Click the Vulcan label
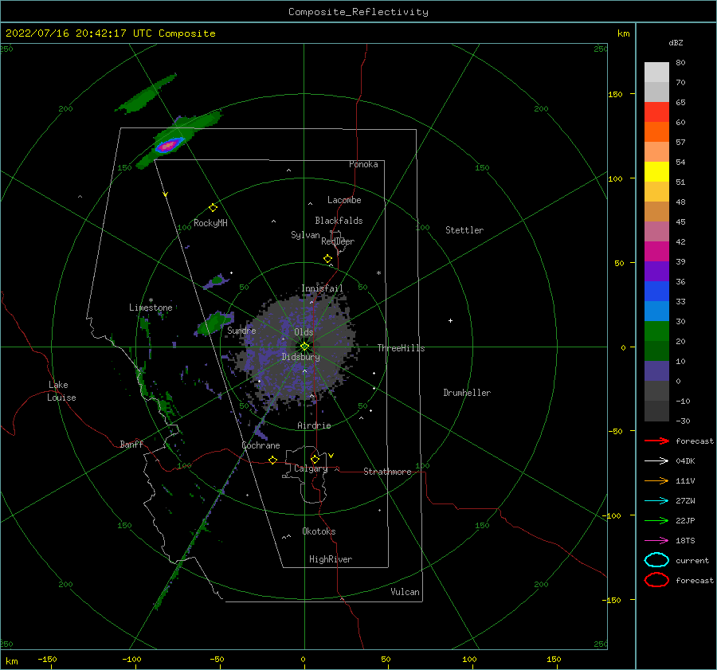The width and height of the screenshot is (717, 670). click(406, 592)
